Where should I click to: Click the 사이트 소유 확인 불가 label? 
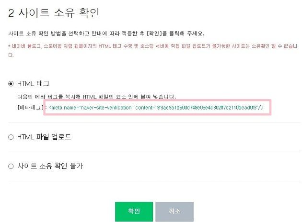pyautogui.click(x=50, y=166)
